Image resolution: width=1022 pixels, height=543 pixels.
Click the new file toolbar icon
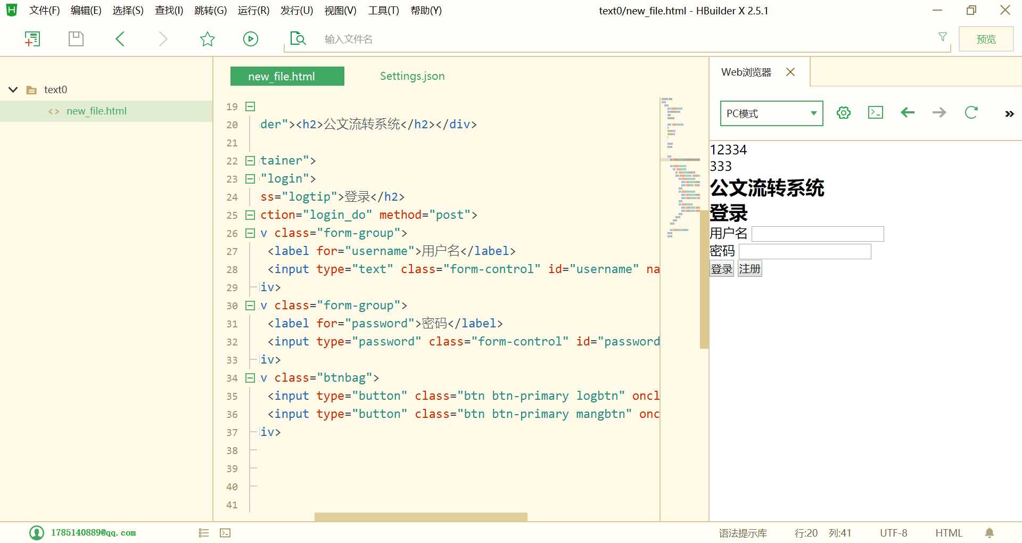coord(32,39)
